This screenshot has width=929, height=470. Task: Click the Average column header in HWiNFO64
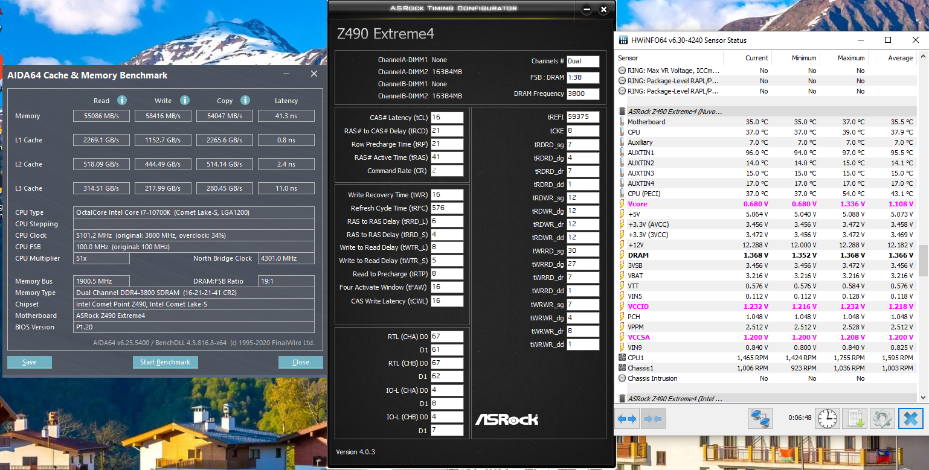coord(892,58)
